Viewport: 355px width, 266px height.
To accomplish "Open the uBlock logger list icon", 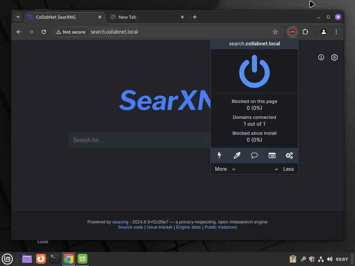I will point(272,156).
